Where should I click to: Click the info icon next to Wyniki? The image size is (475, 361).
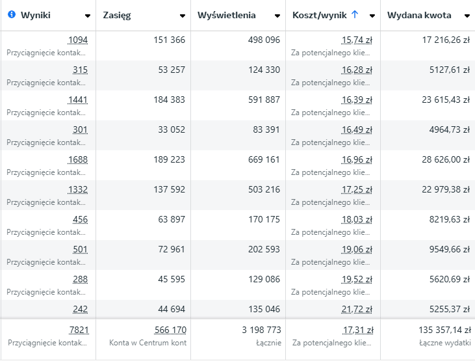point(12,15)
